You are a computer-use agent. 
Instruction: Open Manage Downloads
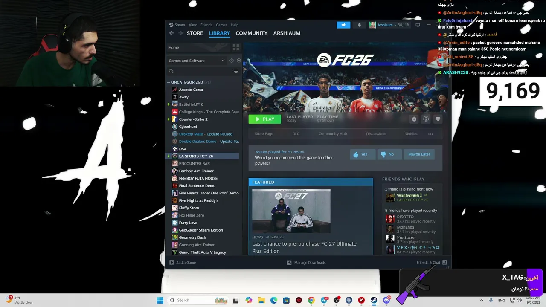(x=306, y=263)
